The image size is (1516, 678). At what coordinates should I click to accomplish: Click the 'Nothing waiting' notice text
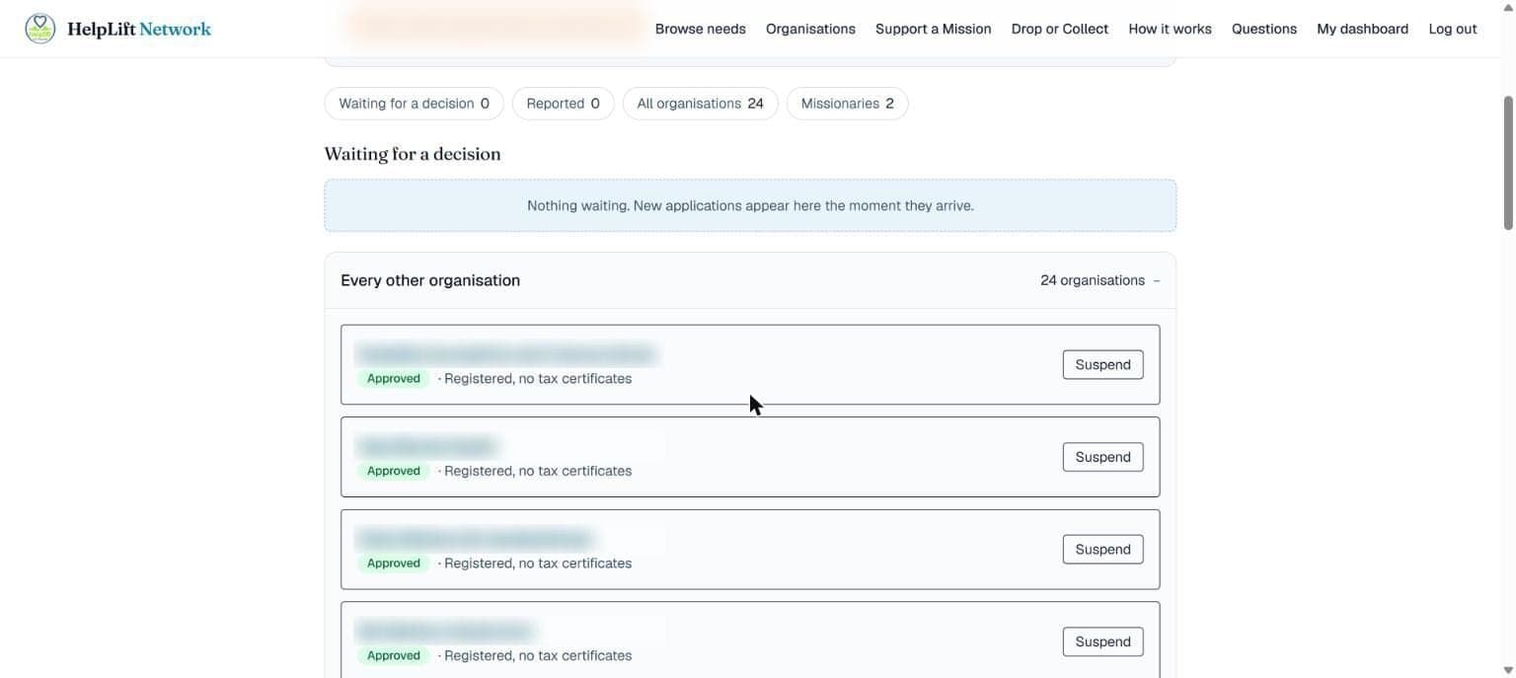[750, 205]
